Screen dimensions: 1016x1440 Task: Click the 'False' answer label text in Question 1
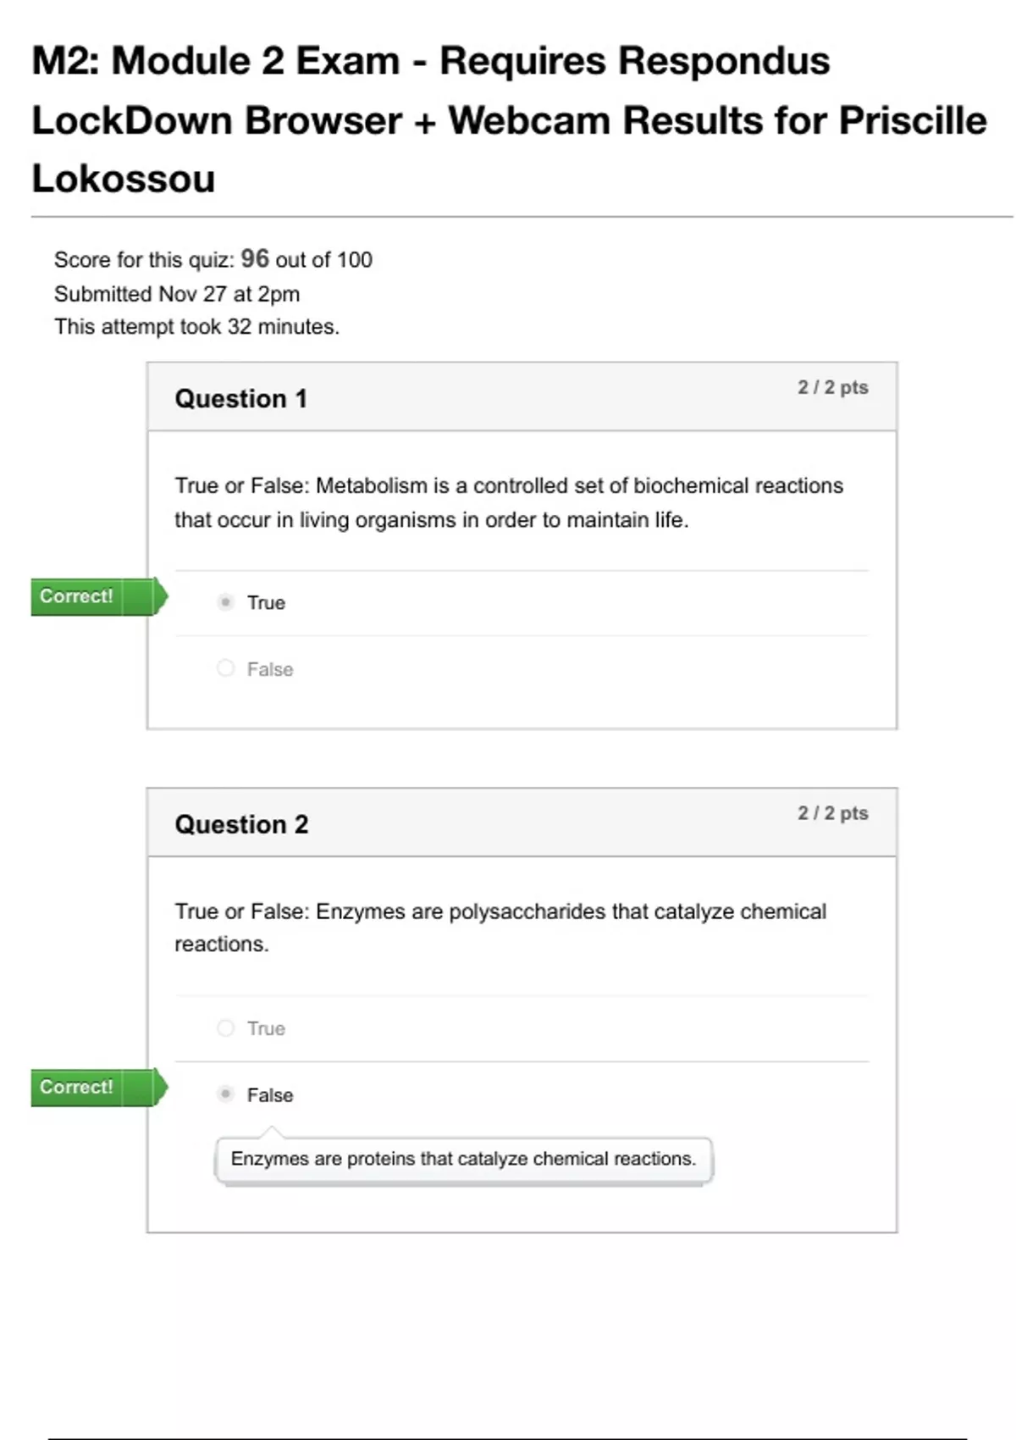click(270, 669)
